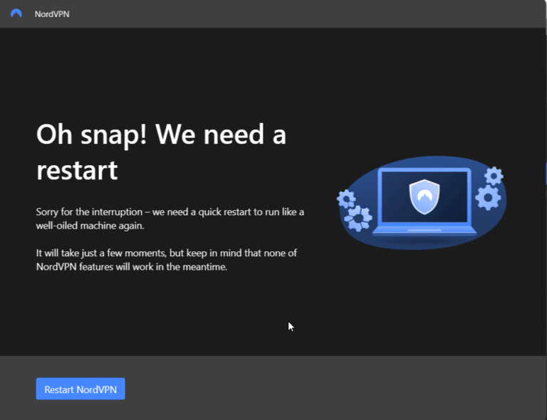Viewport: 547px width, 420px height.
Task: Click the "Oh snap! We need a" heading line
Action: pos(161,135)
